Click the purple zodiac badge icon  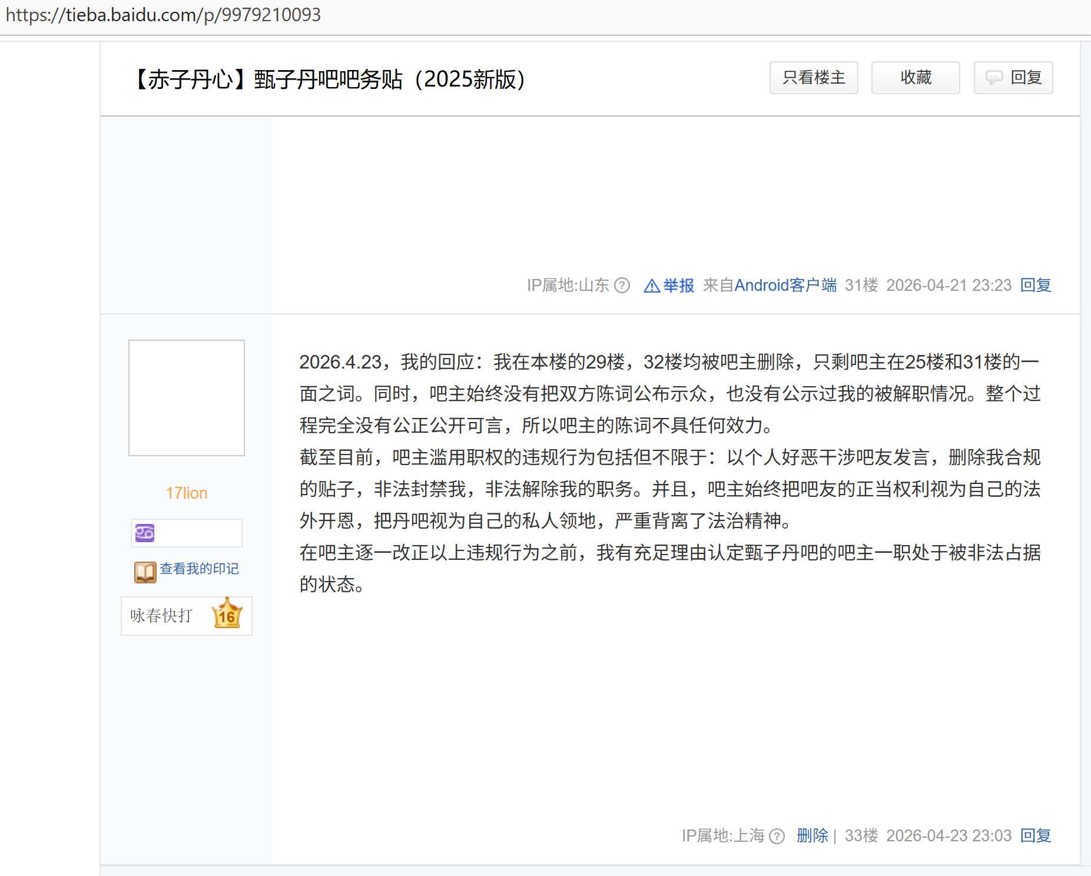pos(145,533)
